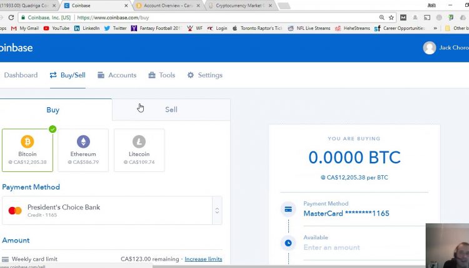
Task: Open the HeheStreams bookmark
Action: coord(352,28)
